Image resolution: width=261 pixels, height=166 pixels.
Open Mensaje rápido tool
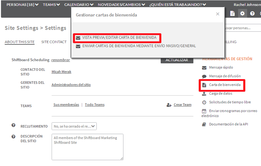pos(221,67)
